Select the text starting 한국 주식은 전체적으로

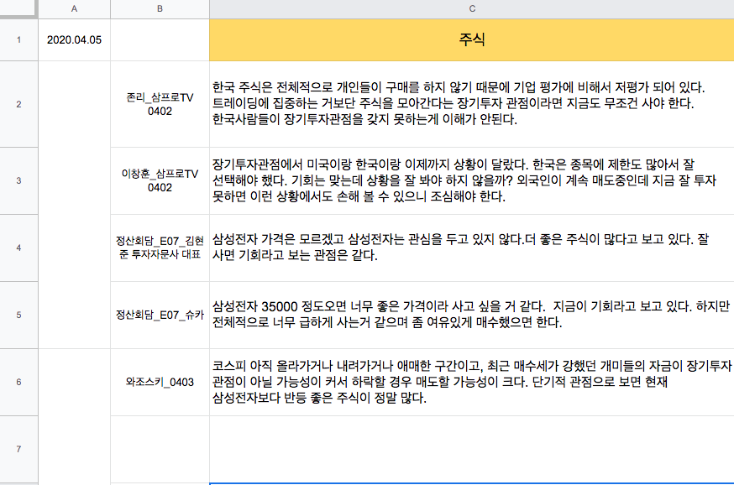point(459,103)
